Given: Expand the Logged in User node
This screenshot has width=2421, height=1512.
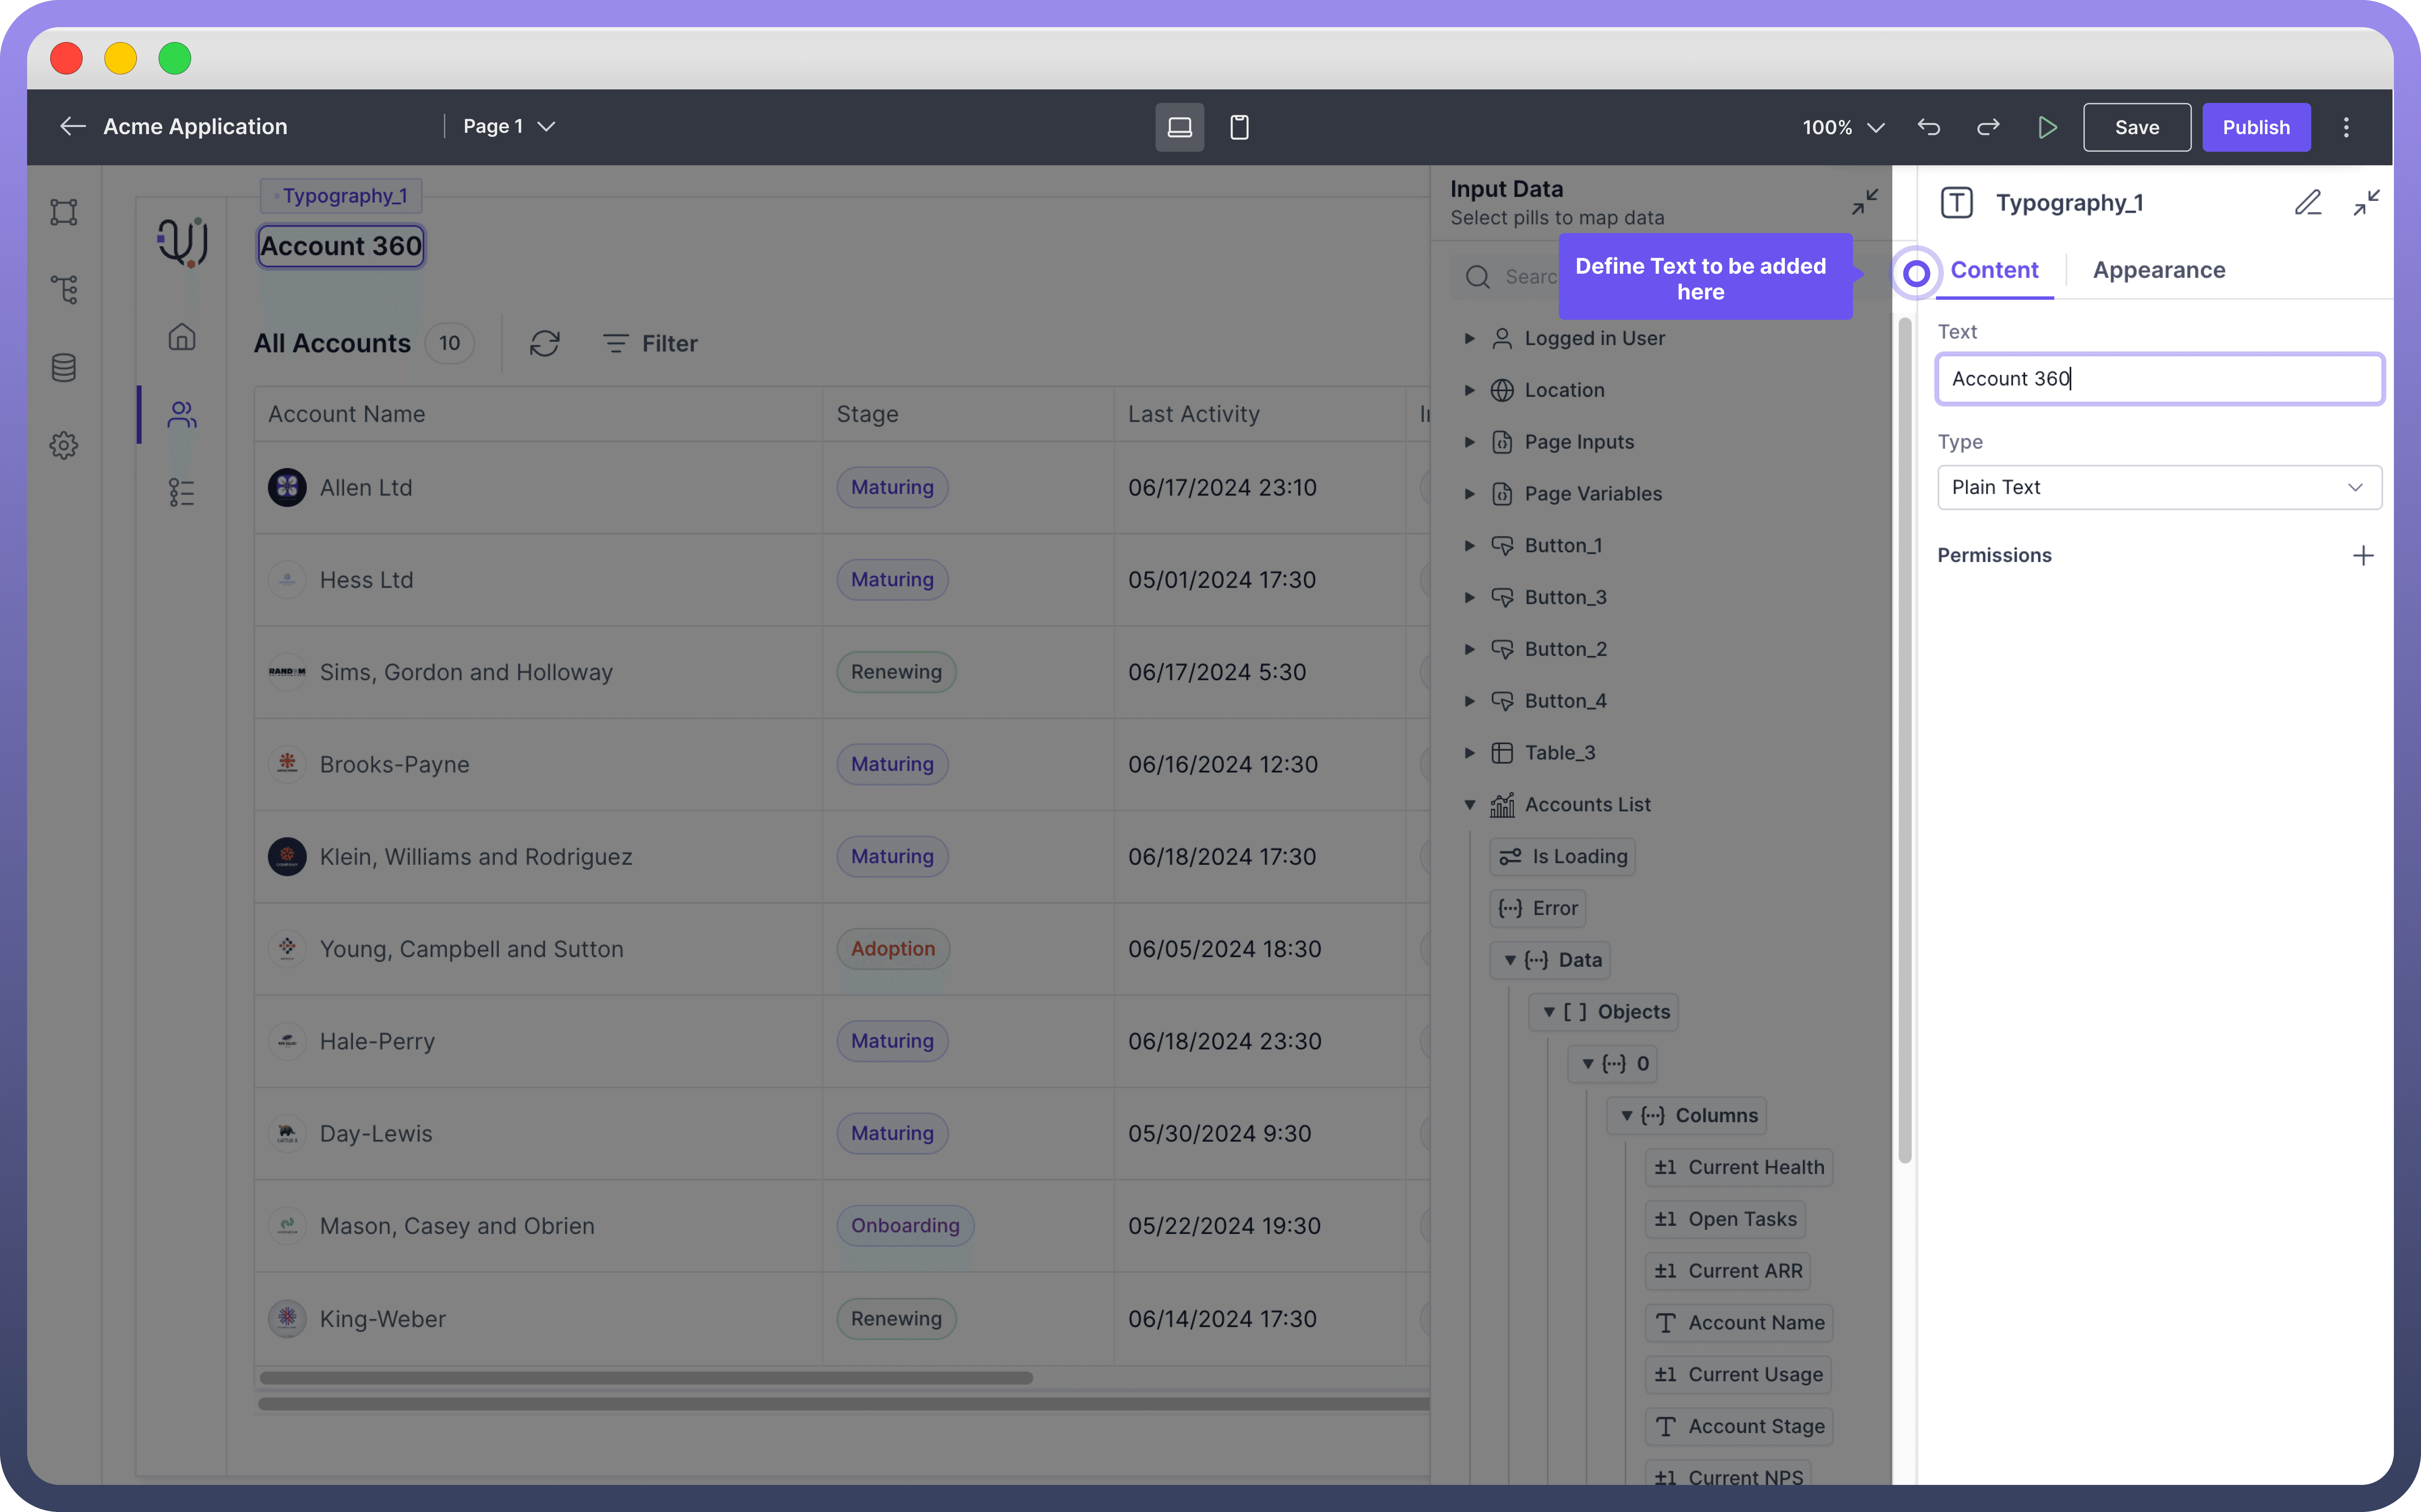Looking at the screenshot, I should (1470, 338).
